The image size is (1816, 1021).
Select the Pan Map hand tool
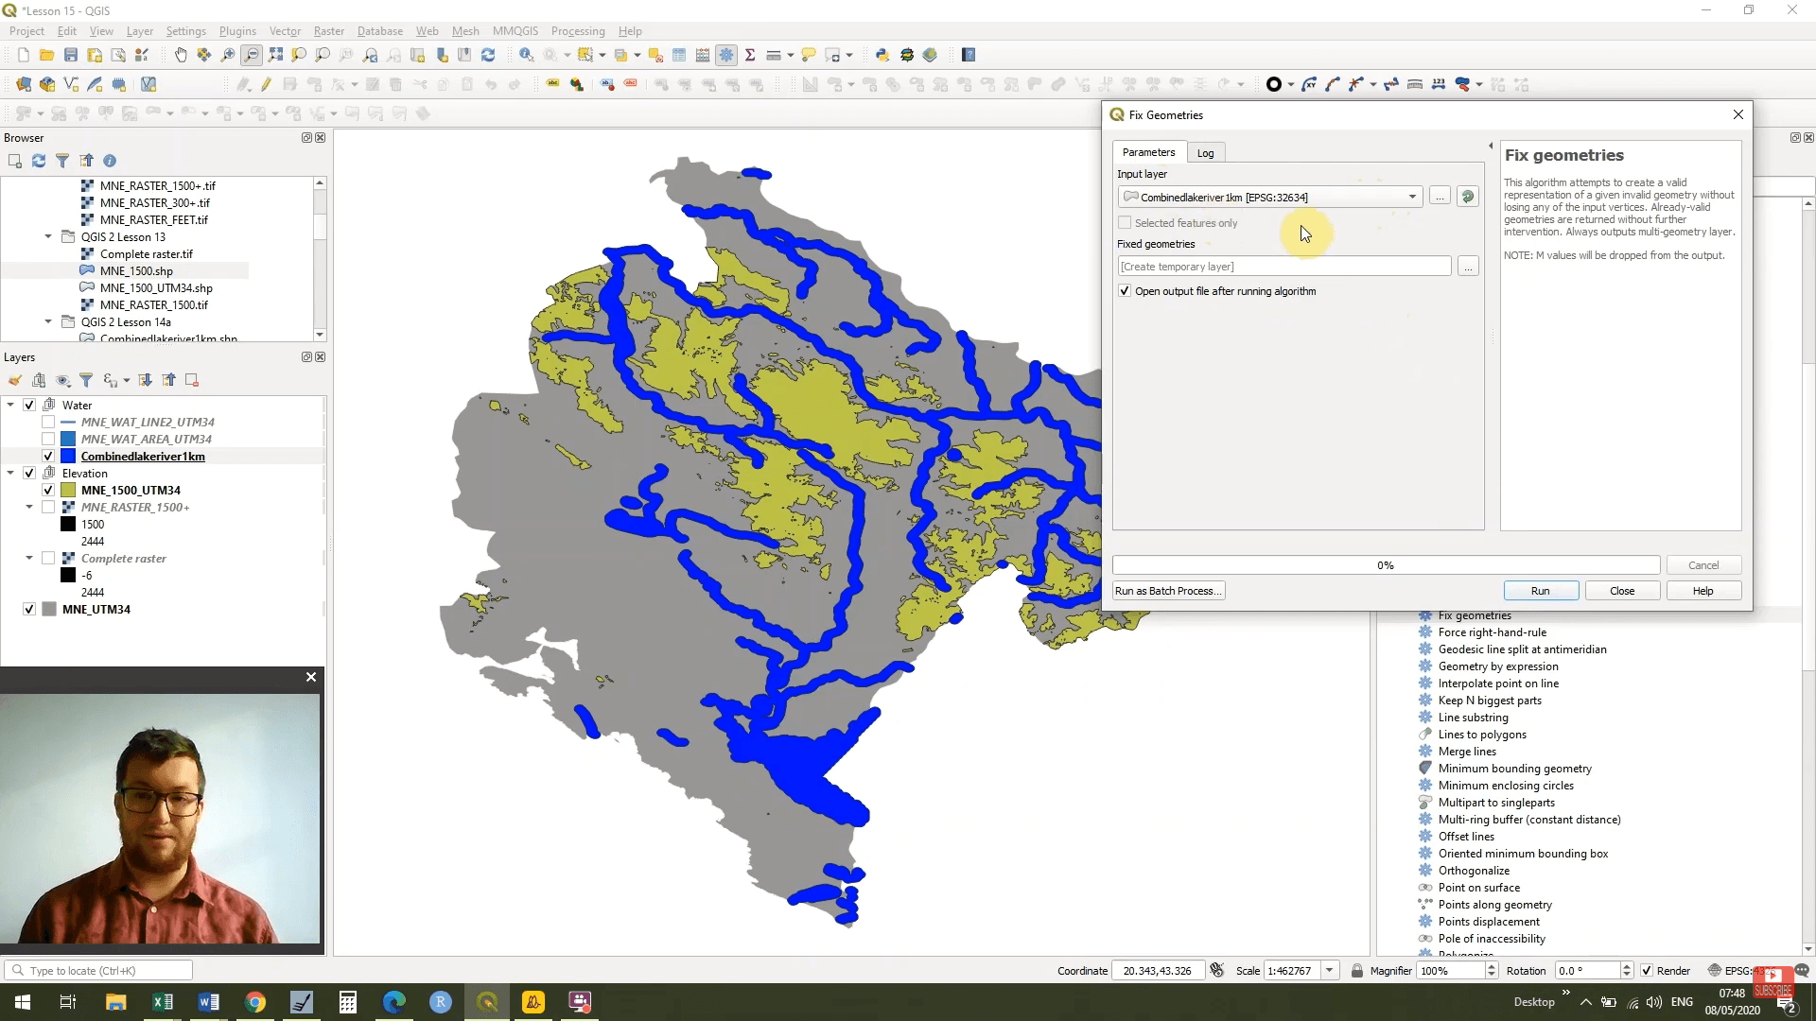pos(181,55)
